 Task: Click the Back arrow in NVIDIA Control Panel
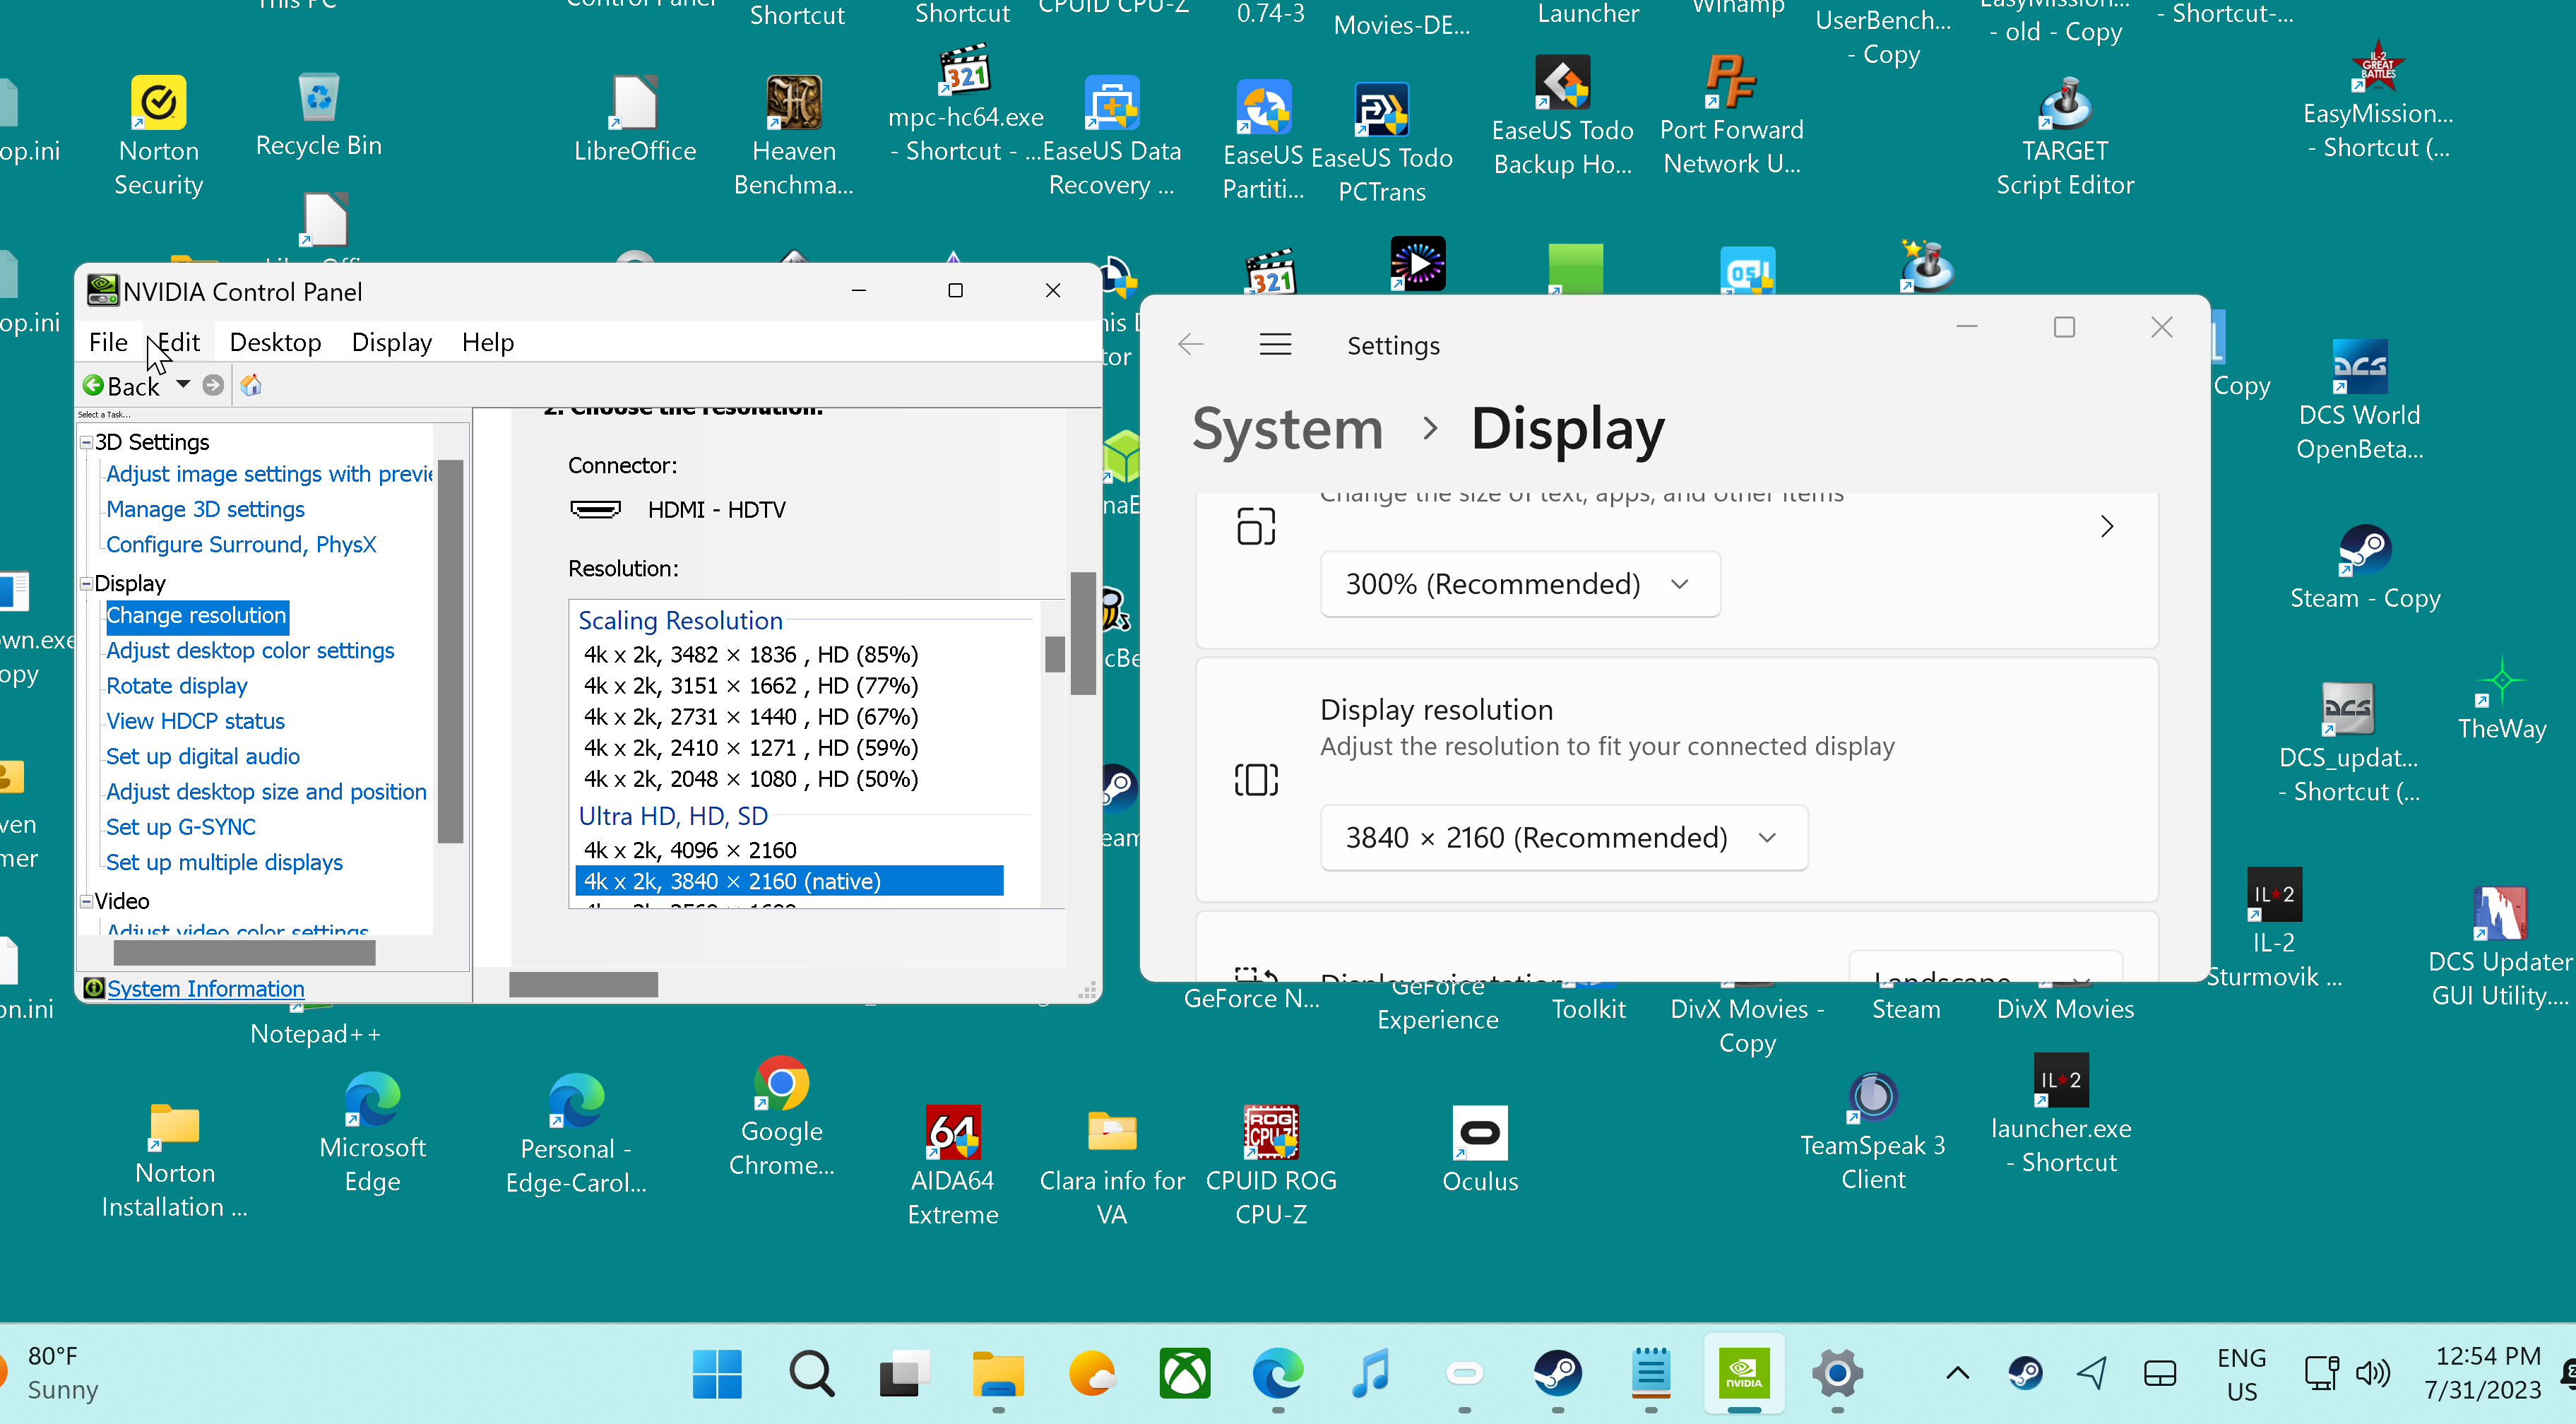(x=121, y=386)
